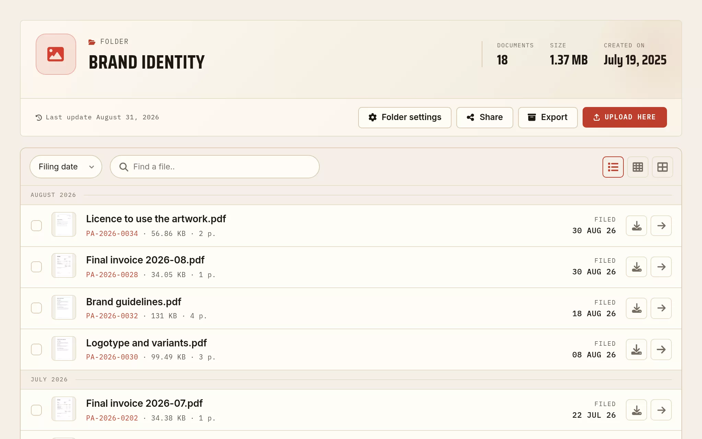Export the folder contents
Screen dimensions: 702x439
point(548,117)
